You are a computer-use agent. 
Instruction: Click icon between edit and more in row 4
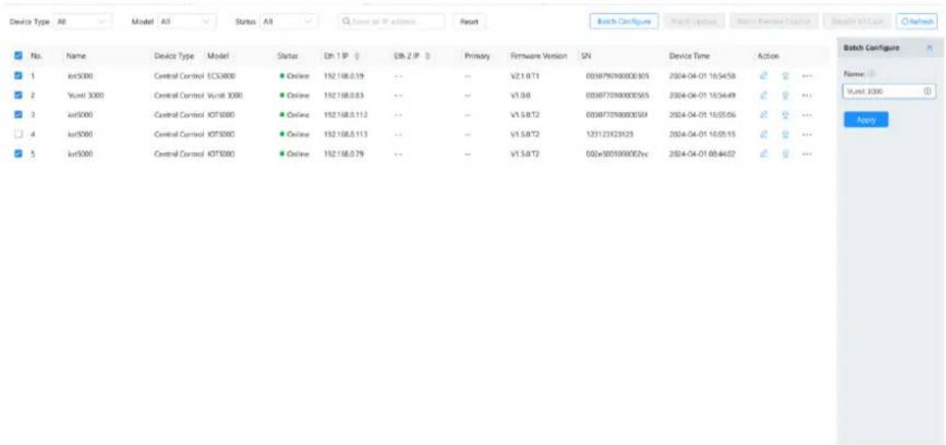point(786,134)
